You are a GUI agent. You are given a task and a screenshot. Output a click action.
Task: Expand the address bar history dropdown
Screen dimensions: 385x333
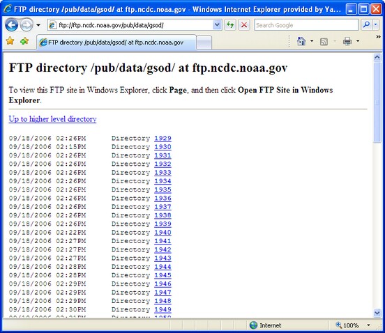217,25
